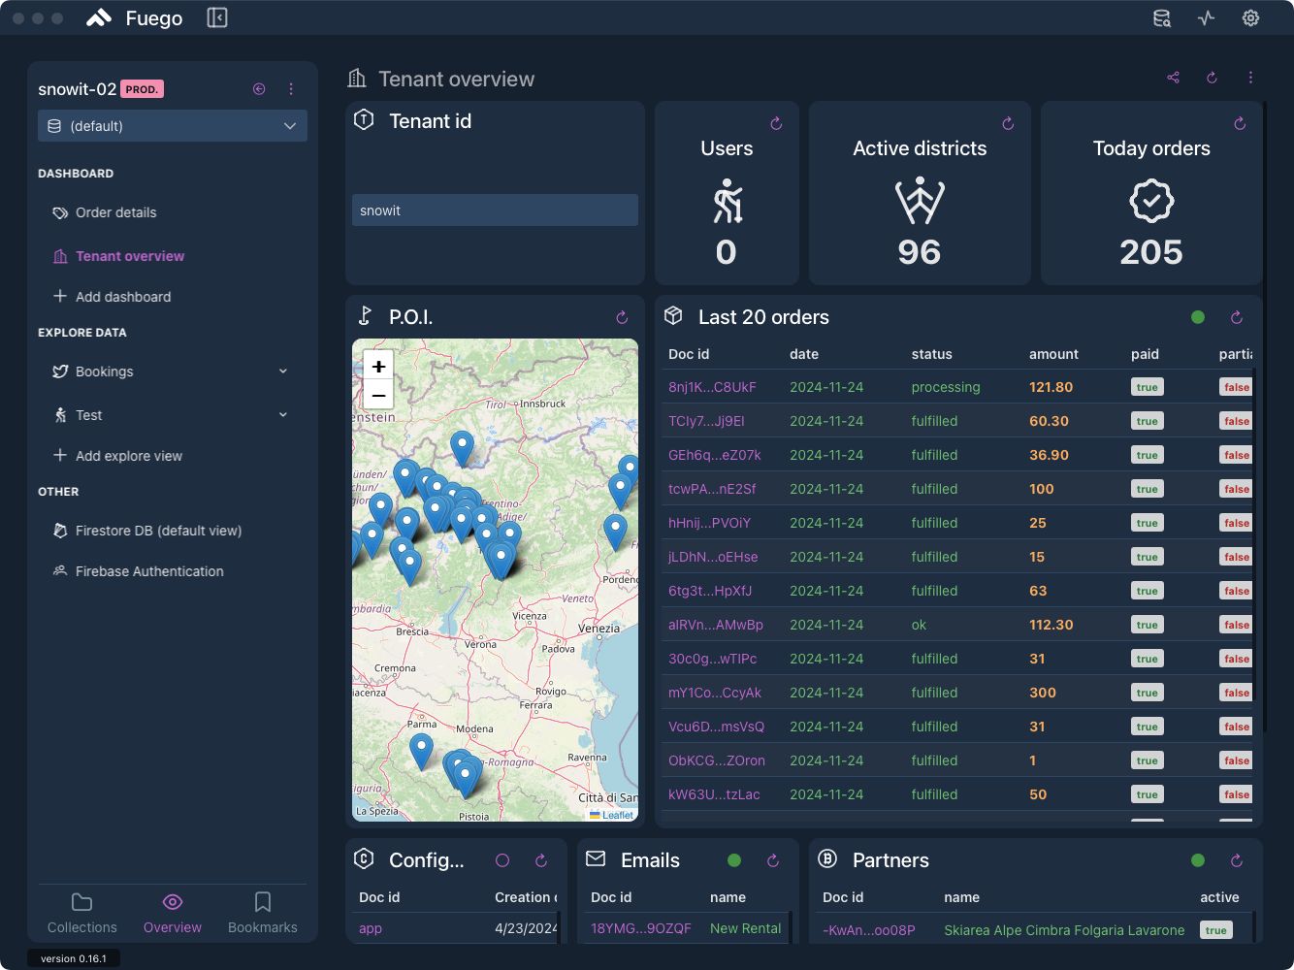Switch to Collections in bottom bar
The width and height of the screenshot is (1294, 970).
[81, 912]
